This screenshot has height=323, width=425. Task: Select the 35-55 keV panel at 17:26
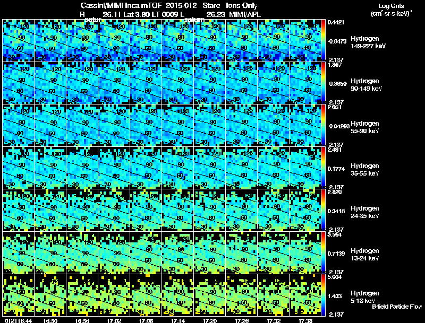pyautogui.click(x=242, y=168)
